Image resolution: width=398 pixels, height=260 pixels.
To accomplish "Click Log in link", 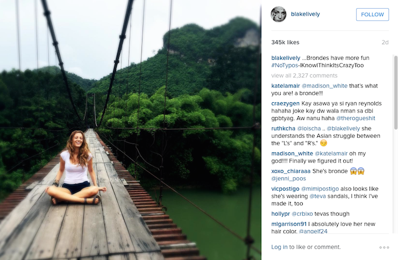I will click(x=279, y=247).
